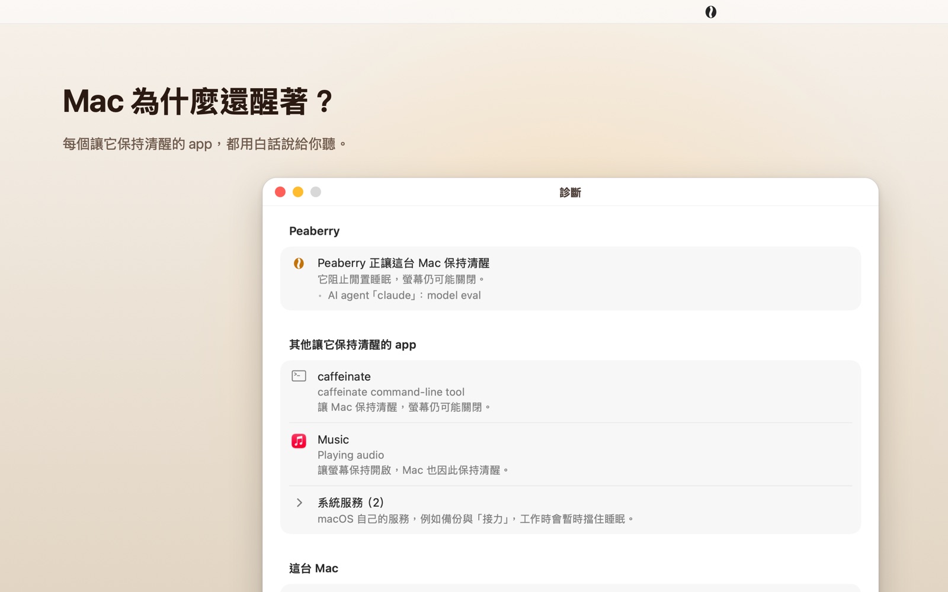Click the Music app icon
948x592 pixels.
(299, 440)
